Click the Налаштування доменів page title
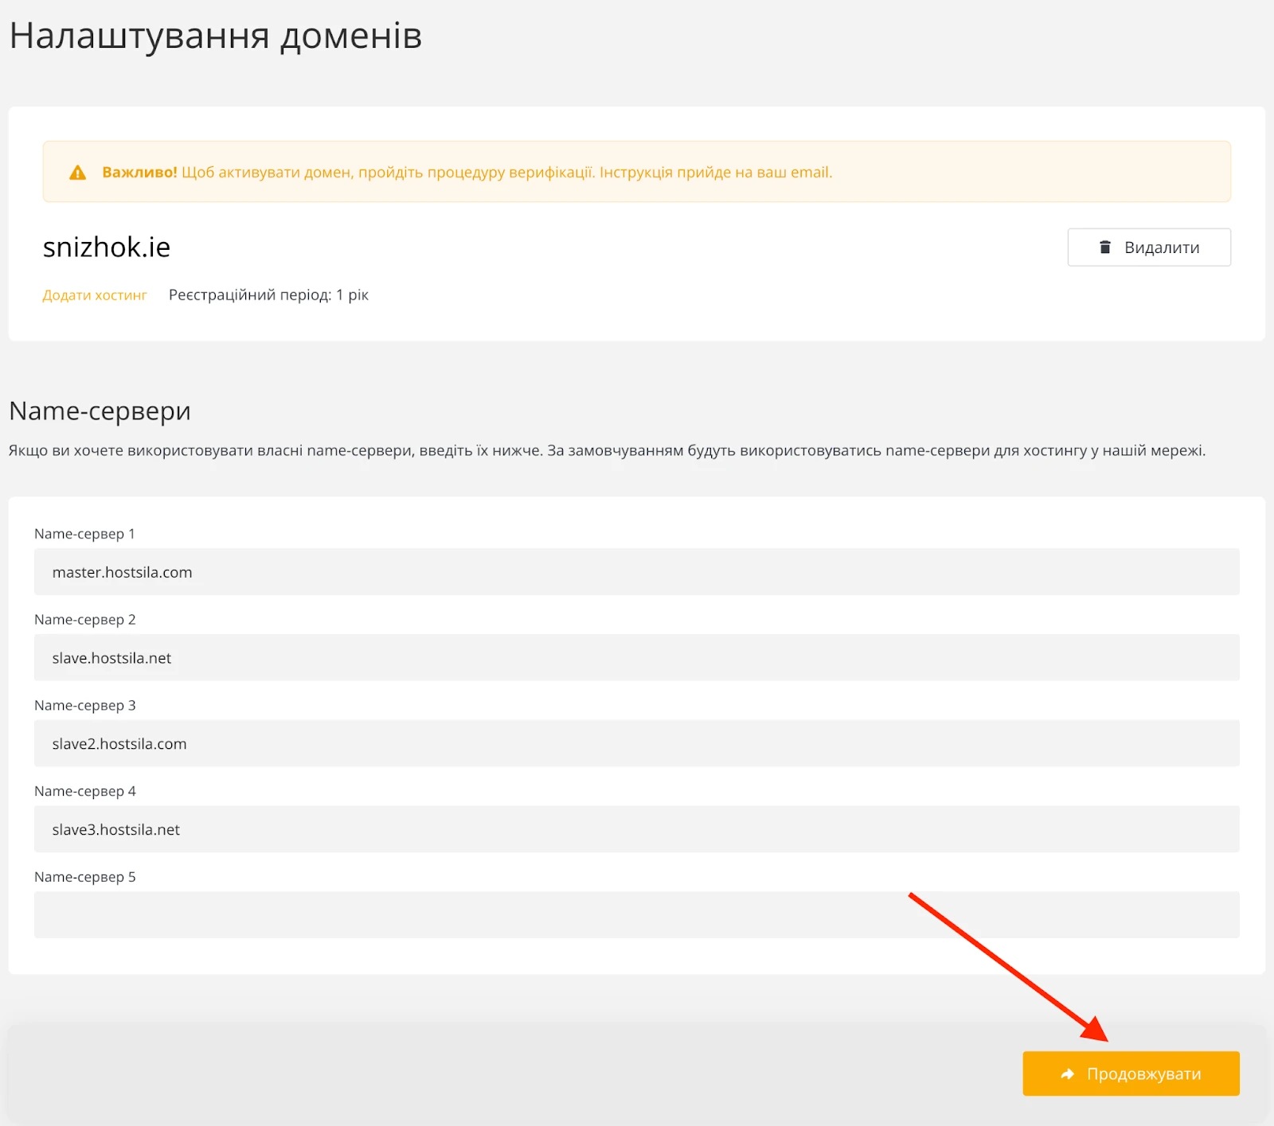This screenshot has height=1126, width=1274. coord(215,35)
